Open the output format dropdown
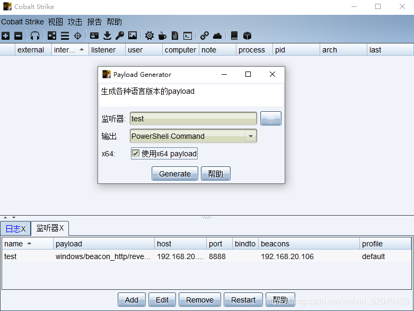This screenshot has height=311, width=414. (250, 136)
